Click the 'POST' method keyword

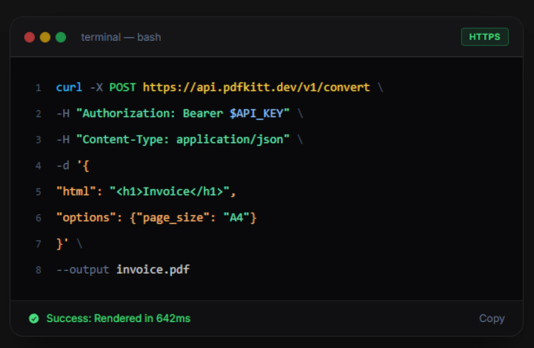[x=122, y=87]
